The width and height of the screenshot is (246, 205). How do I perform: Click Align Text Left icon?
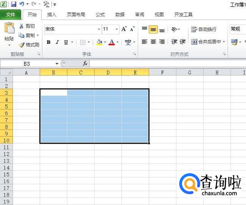click(145, 42)
